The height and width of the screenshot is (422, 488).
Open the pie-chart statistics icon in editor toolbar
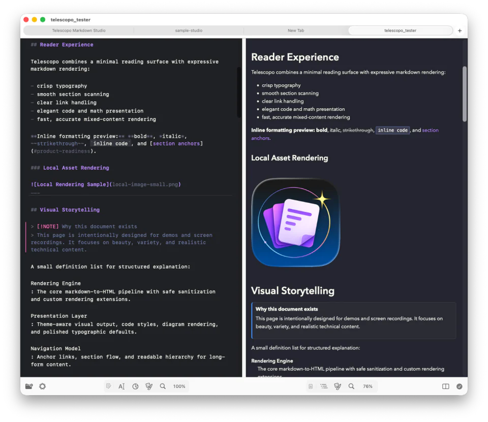point(135,386)
